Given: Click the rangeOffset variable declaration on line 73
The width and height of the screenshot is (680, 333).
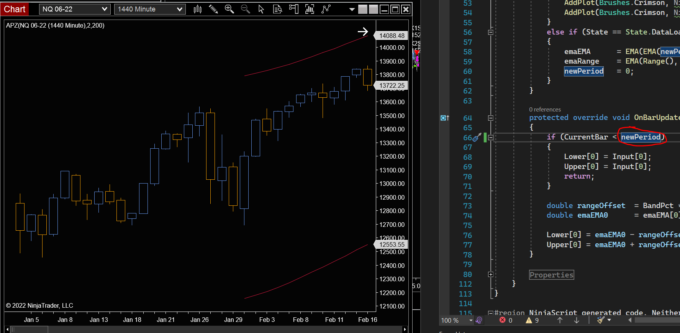Looking at the screenshot, I should click(601, 206).
